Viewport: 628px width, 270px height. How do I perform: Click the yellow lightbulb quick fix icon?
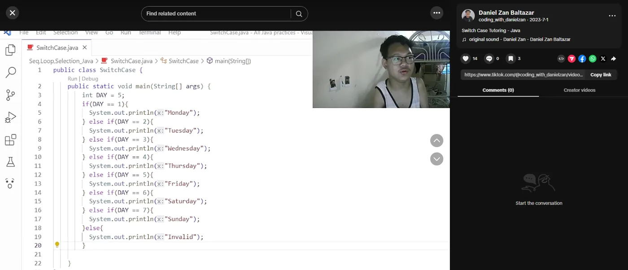[x=57, y=245]
